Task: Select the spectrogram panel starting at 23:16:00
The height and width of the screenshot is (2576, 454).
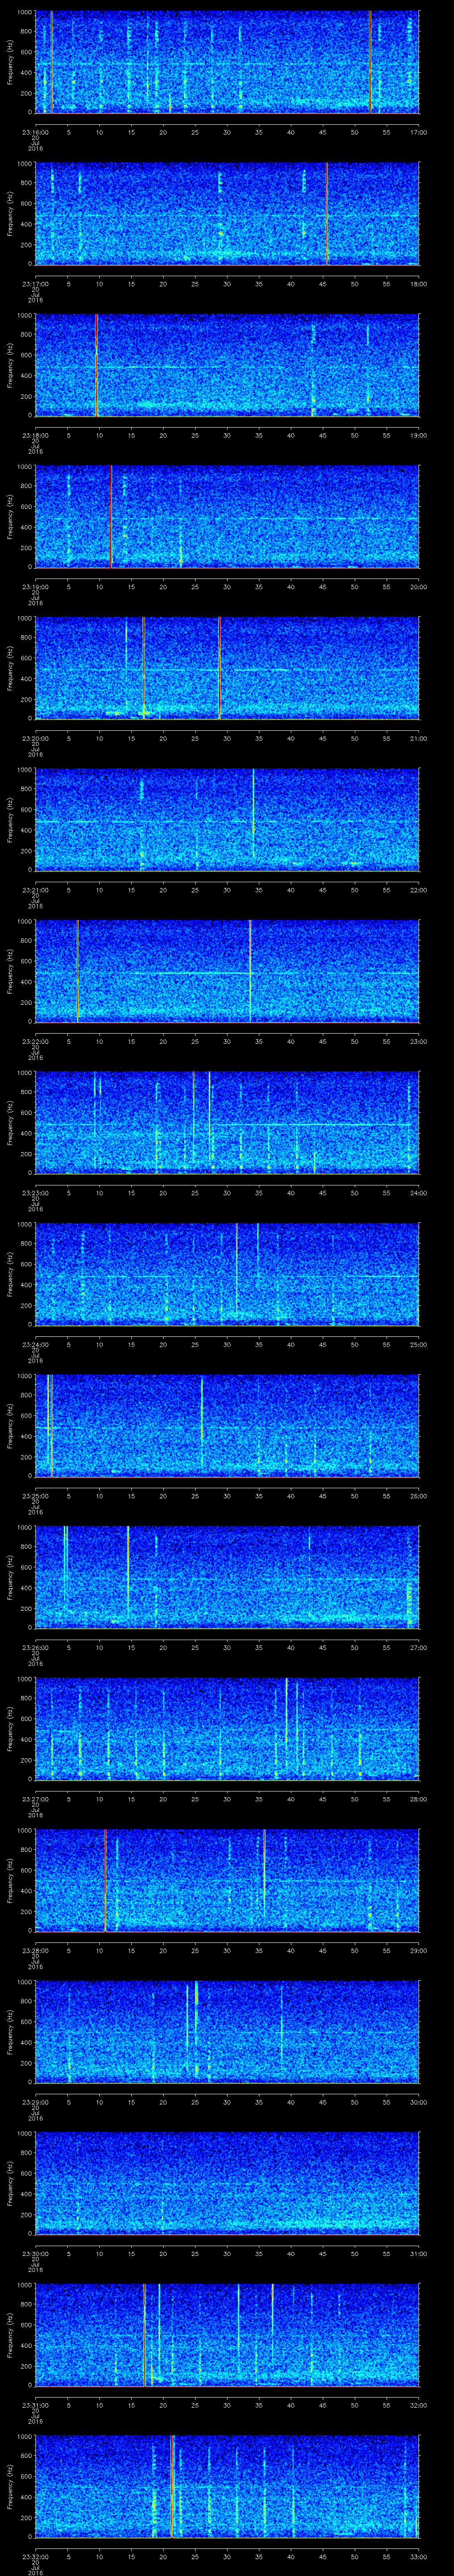Action: point(227,62)
